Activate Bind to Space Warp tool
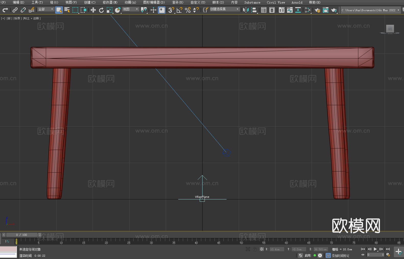This screenshot has width=404, height=259. coord(31,10)
